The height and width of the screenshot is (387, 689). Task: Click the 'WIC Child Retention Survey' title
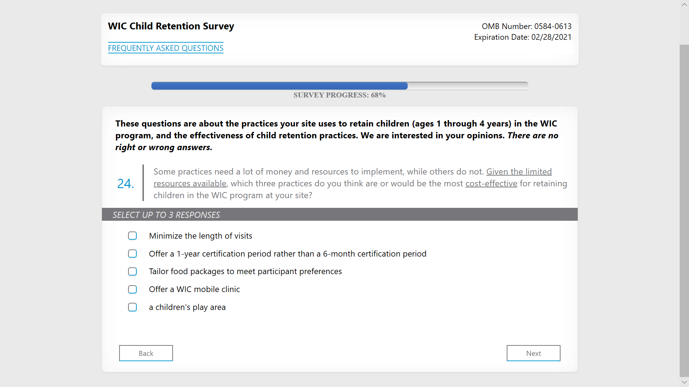click(x=171, y=26)
